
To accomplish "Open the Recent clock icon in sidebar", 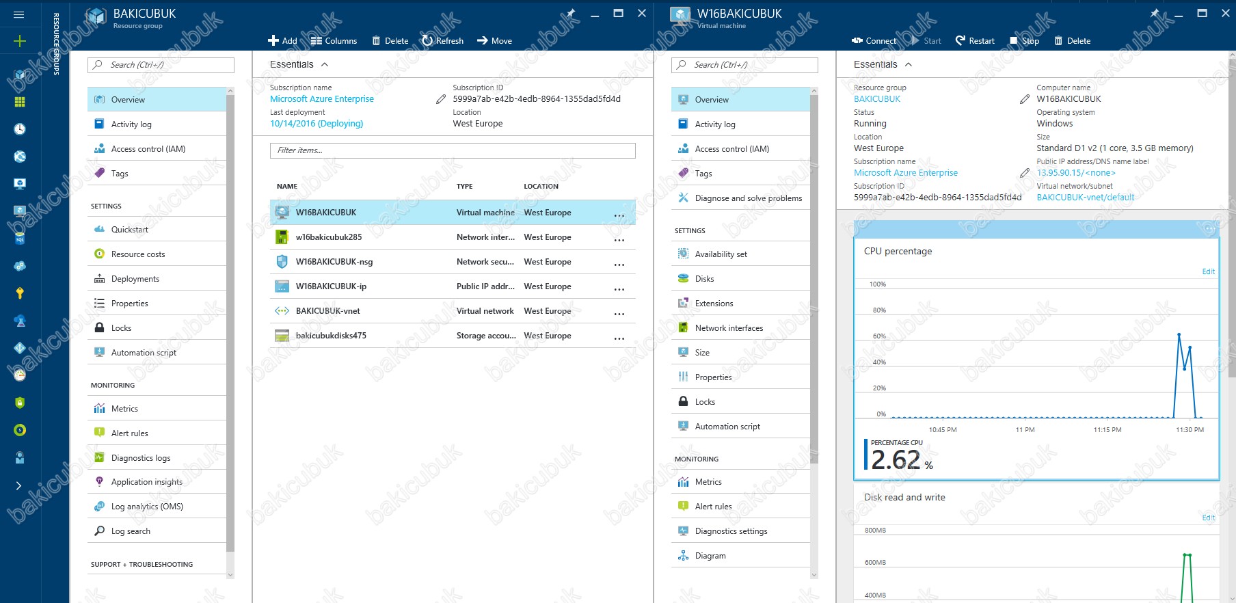I will click(20, 129).
